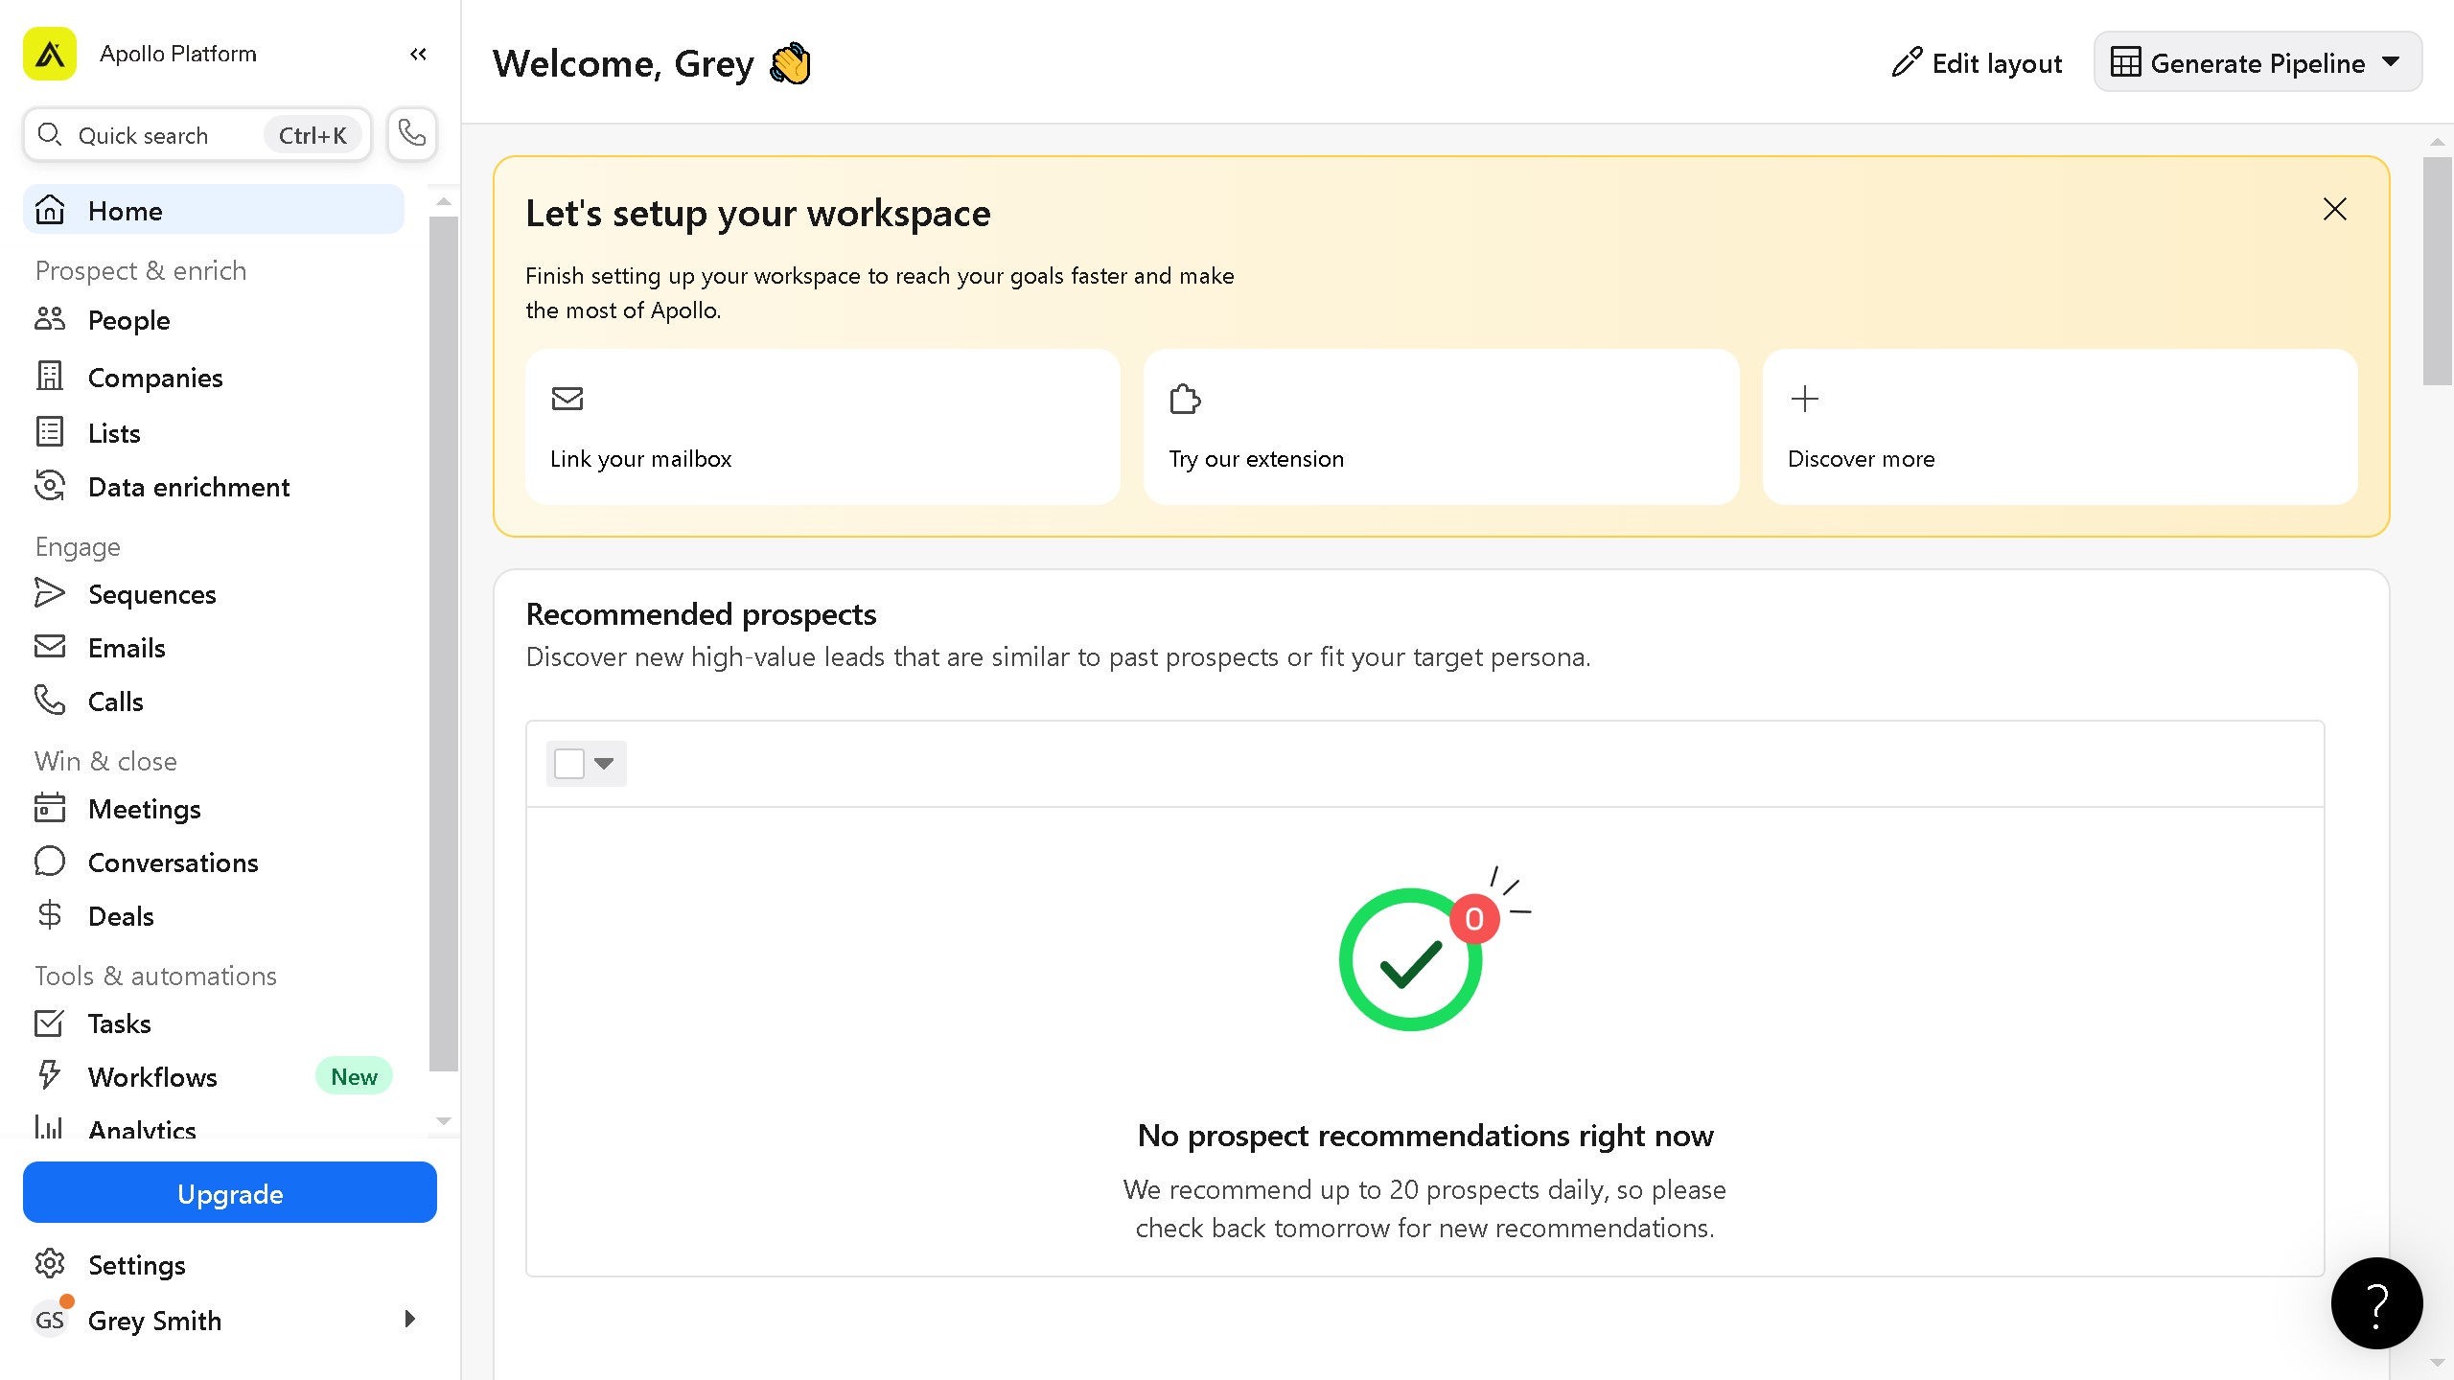The width and height of the screenshot is (2454, 1380).
Task: Click the Deals dollar icon
Action: tap(50, 916)
